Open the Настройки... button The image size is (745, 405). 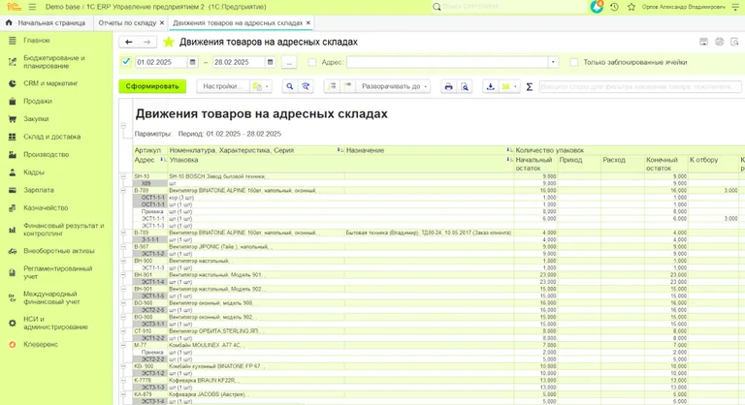click(x=222, y=86)
